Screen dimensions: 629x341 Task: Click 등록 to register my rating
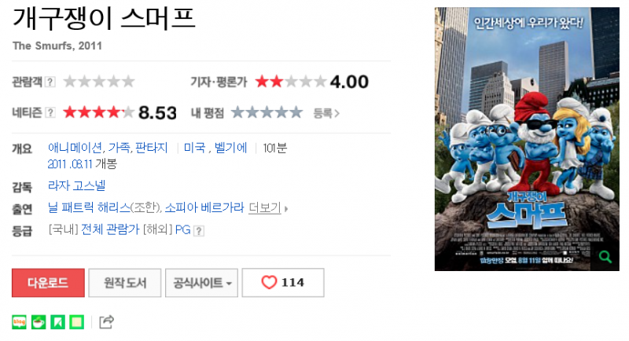326,113
